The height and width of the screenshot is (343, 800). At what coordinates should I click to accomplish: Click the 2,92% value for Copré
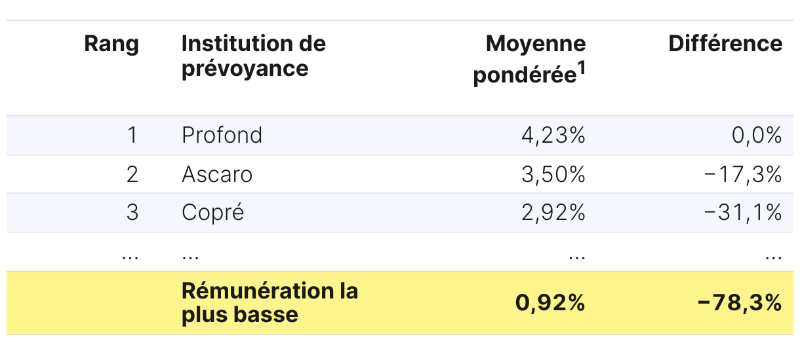tap(553, 213)
